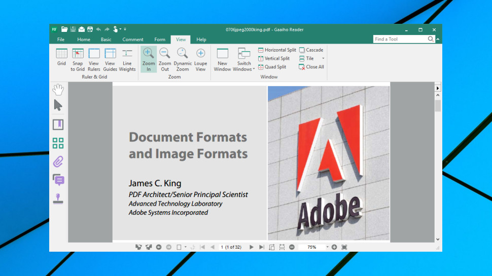This screenshot has width=492, height=276.
Task: Select the View tab
Action: [x=181, y=40]
